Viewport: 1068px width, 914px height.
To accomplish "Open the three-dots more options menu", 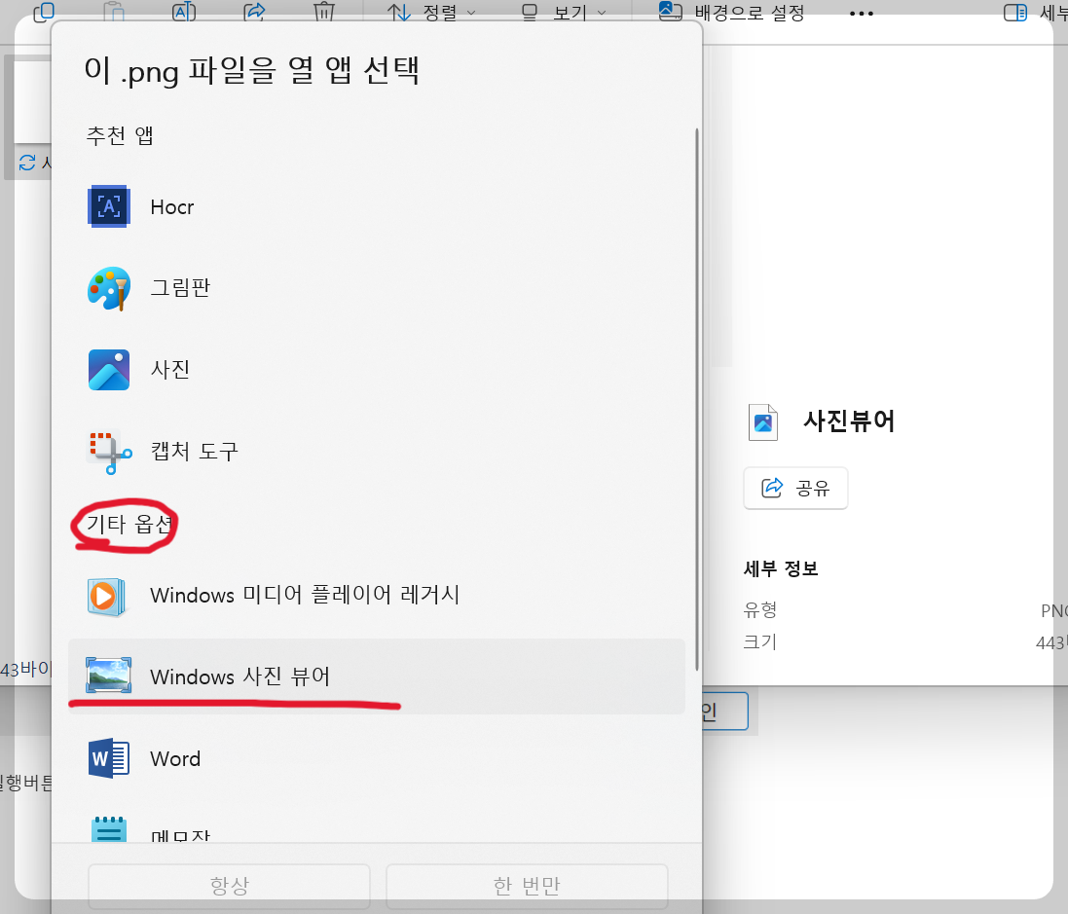I will click(x=862, y=13).
